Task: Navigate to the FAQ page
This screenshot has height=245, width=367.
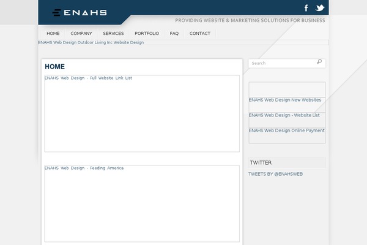Action: click(x=174, y=34)
